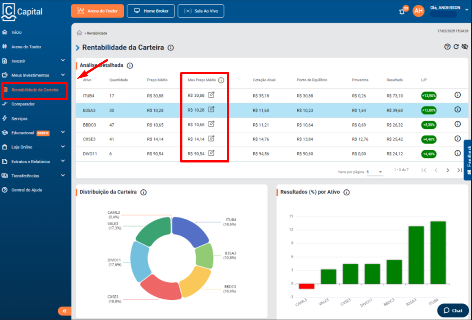Open details info for B3SA3 row

[x=458, y=109]
